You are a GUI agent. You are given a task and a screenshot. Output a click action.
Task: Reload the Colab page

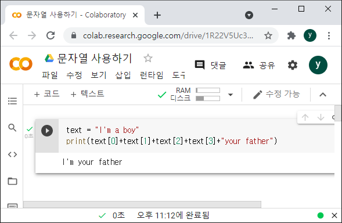coord(51,35)
